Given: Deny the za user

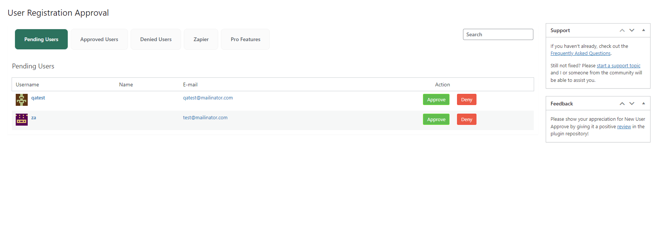Looking at the screenshot, I should point(466,120).
